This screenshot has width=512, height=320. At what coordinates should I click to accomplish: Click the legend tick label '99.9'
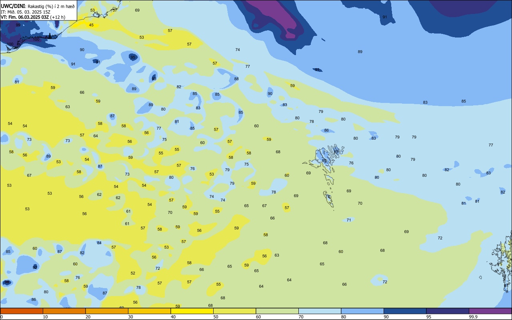[473, 317]
